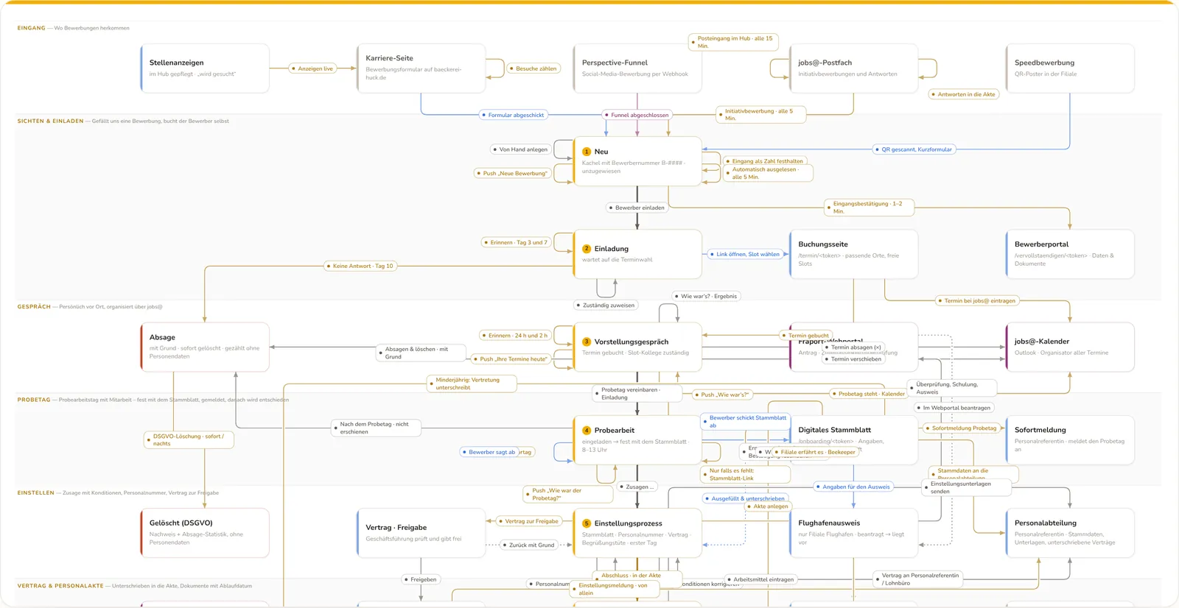Select the Gelöscht (DSGVO) card
This screenshot has height=608, width=1179.
click(205, 533)
